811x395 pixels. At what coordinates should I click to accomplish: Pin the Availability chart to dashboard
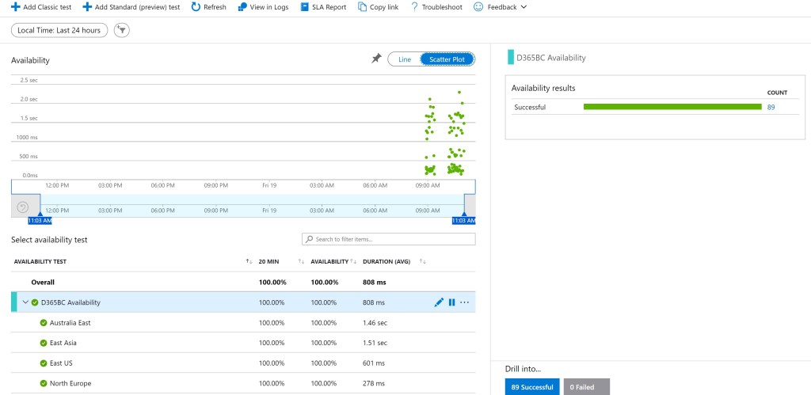point(376,59)
